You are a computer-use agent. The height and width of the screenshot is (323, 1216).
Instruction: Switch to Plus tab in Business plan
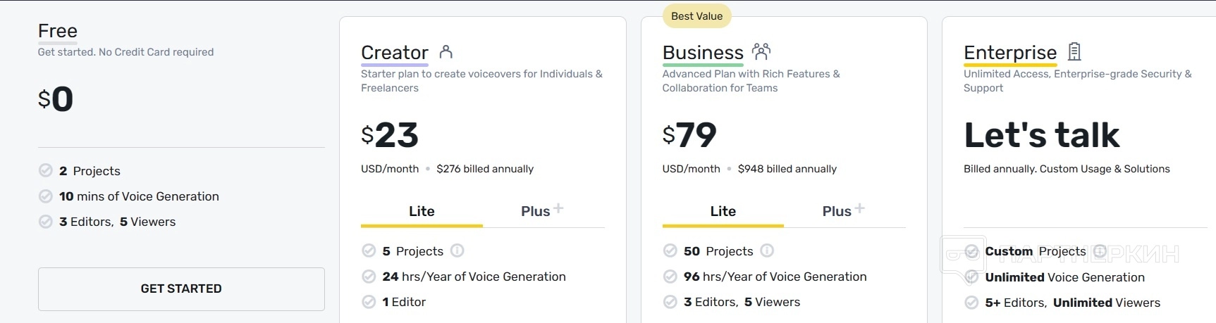[x=842, y=211]
